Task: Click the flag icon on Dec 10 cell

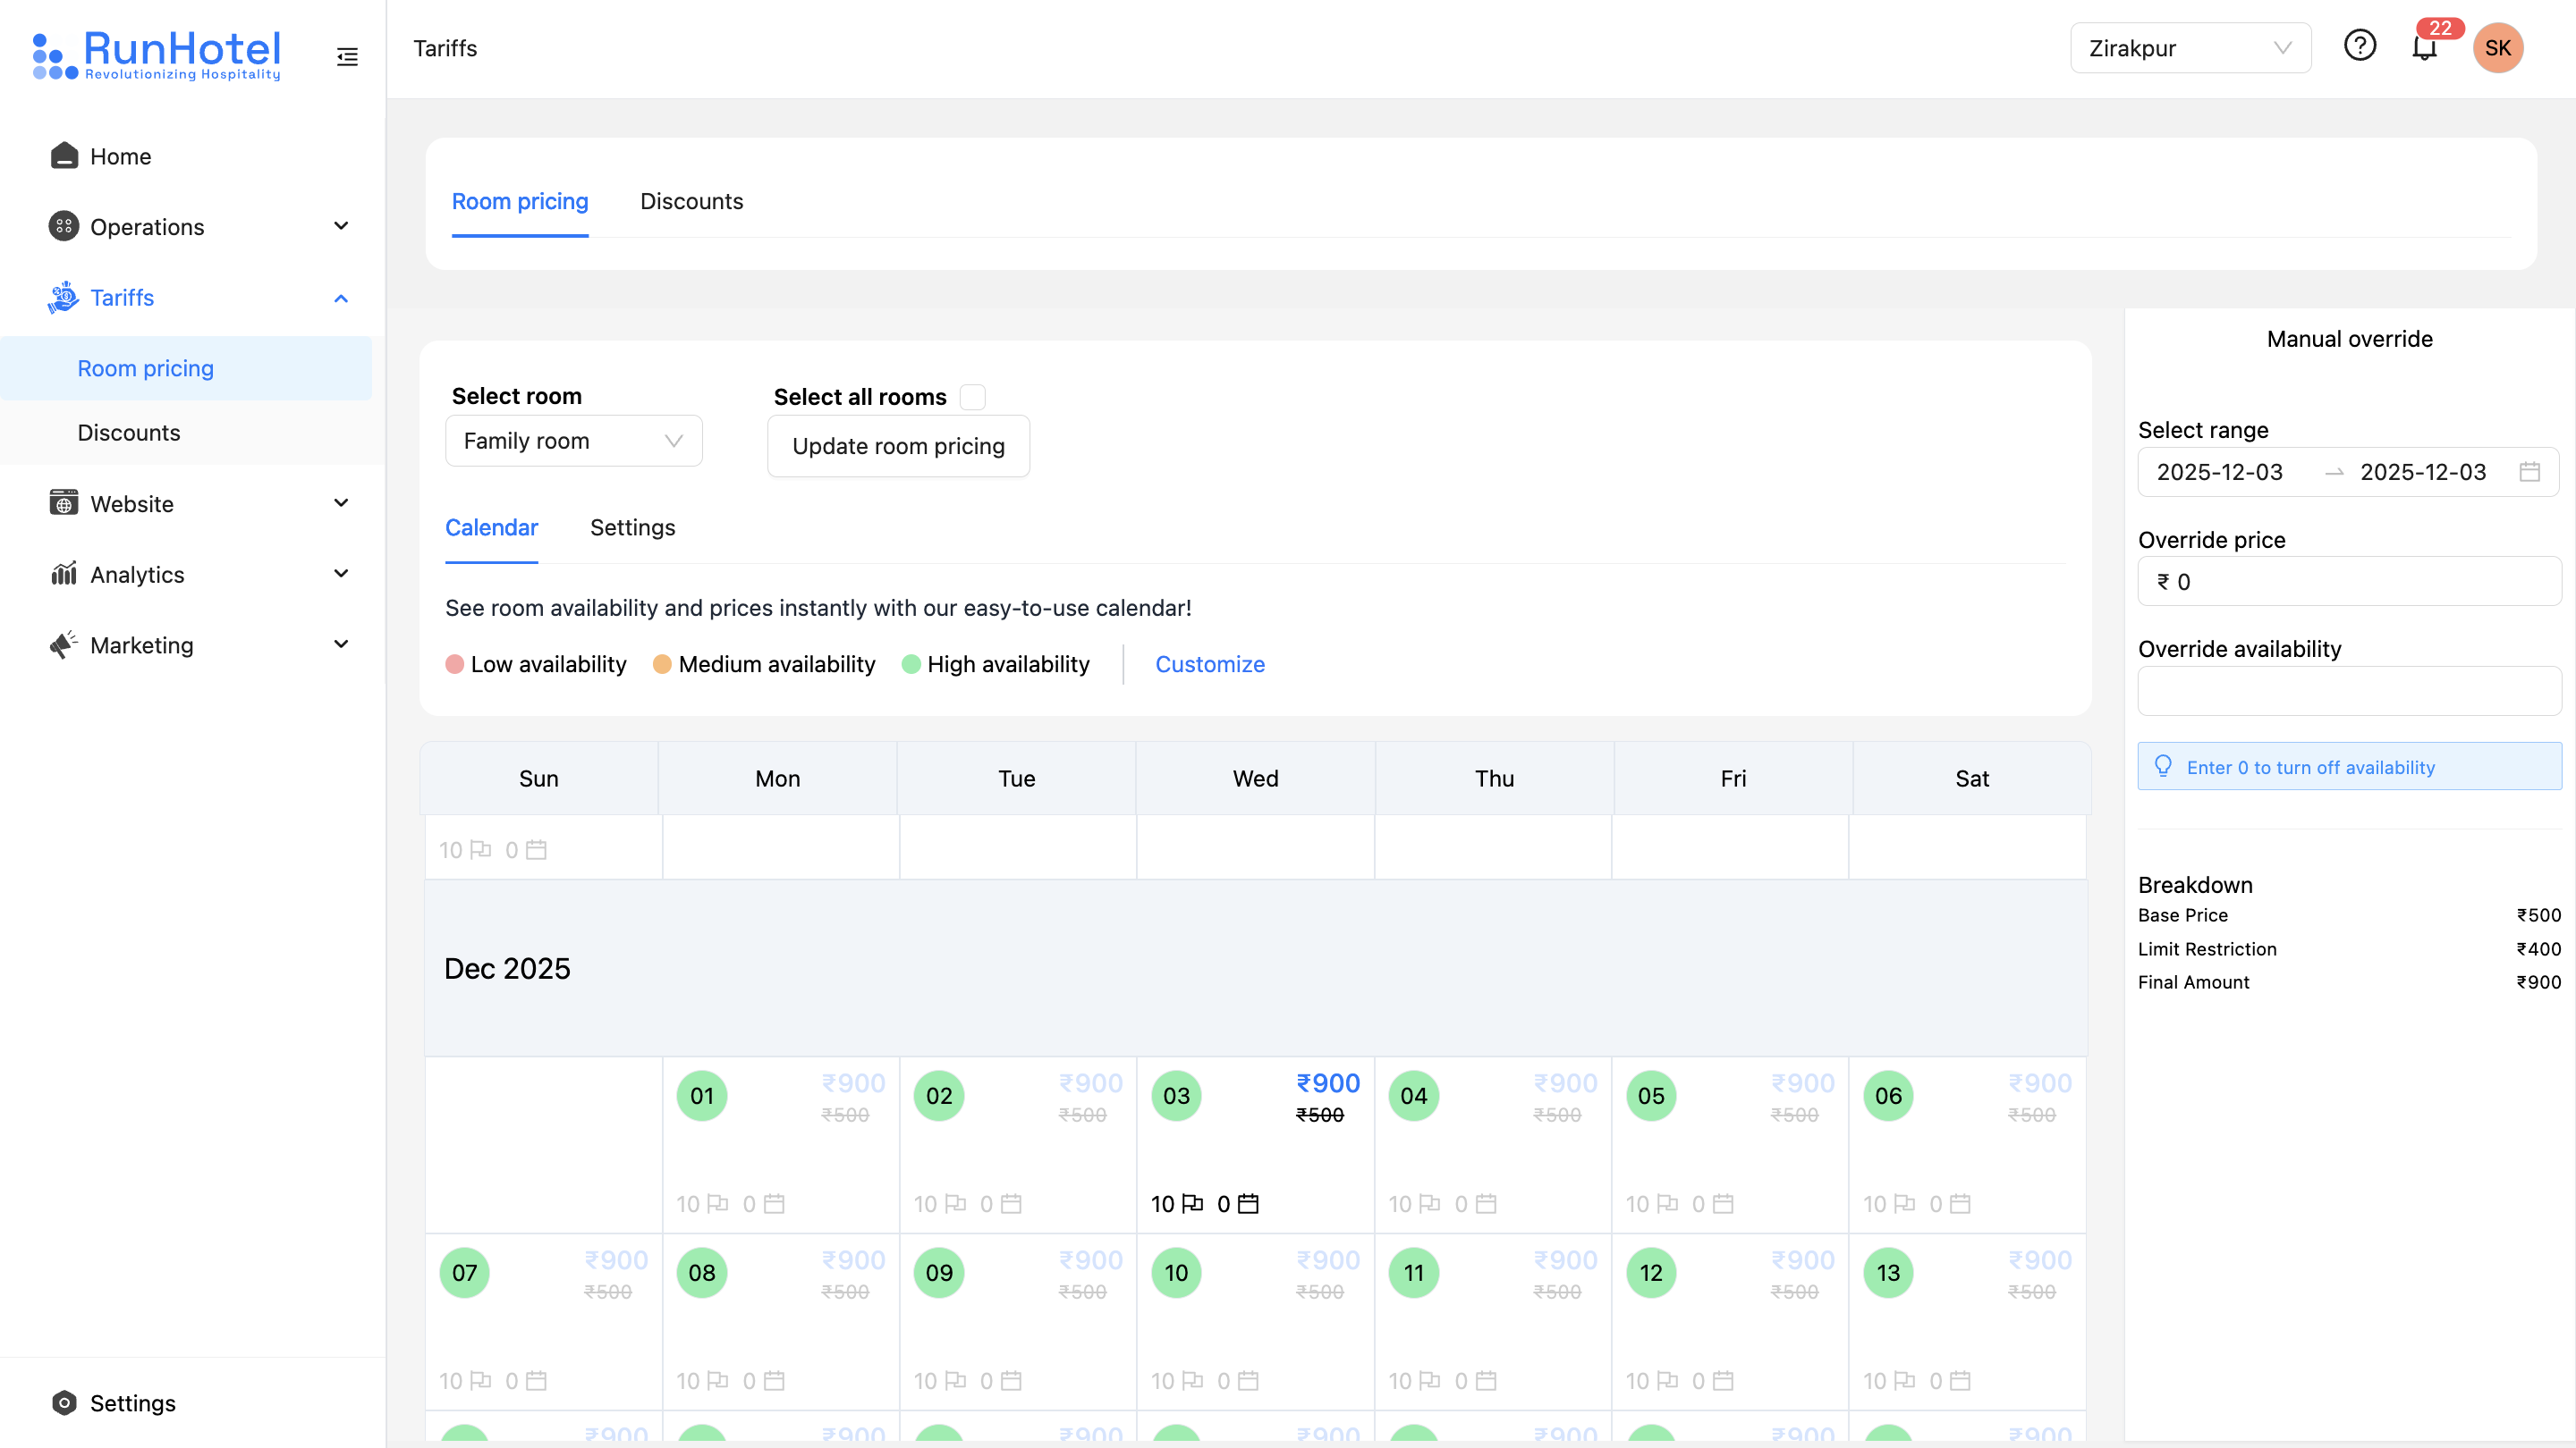Action: pos(1192,1380)
